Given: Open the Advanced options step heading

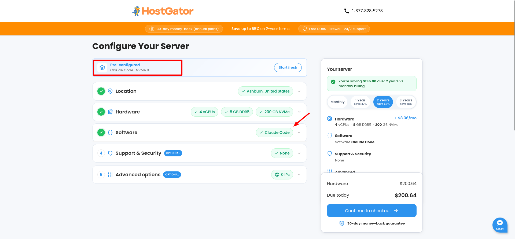Looking at the screenshot, I should pos(138,175).
